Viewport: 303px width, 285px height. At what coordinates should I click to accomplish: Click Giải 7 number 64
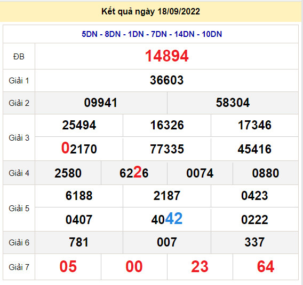coord(266,266)
